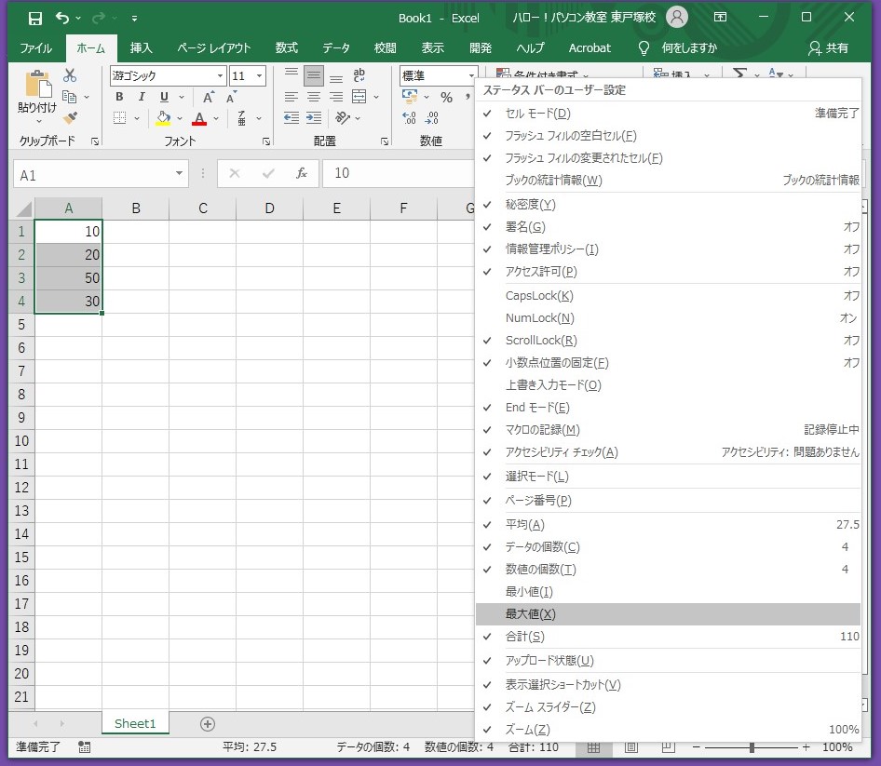Click the 共有 share button

tap(828, 48)
